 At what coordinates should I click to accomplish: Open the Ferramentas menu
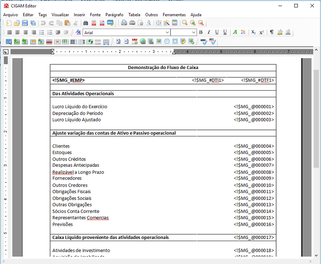pos(174,15)
